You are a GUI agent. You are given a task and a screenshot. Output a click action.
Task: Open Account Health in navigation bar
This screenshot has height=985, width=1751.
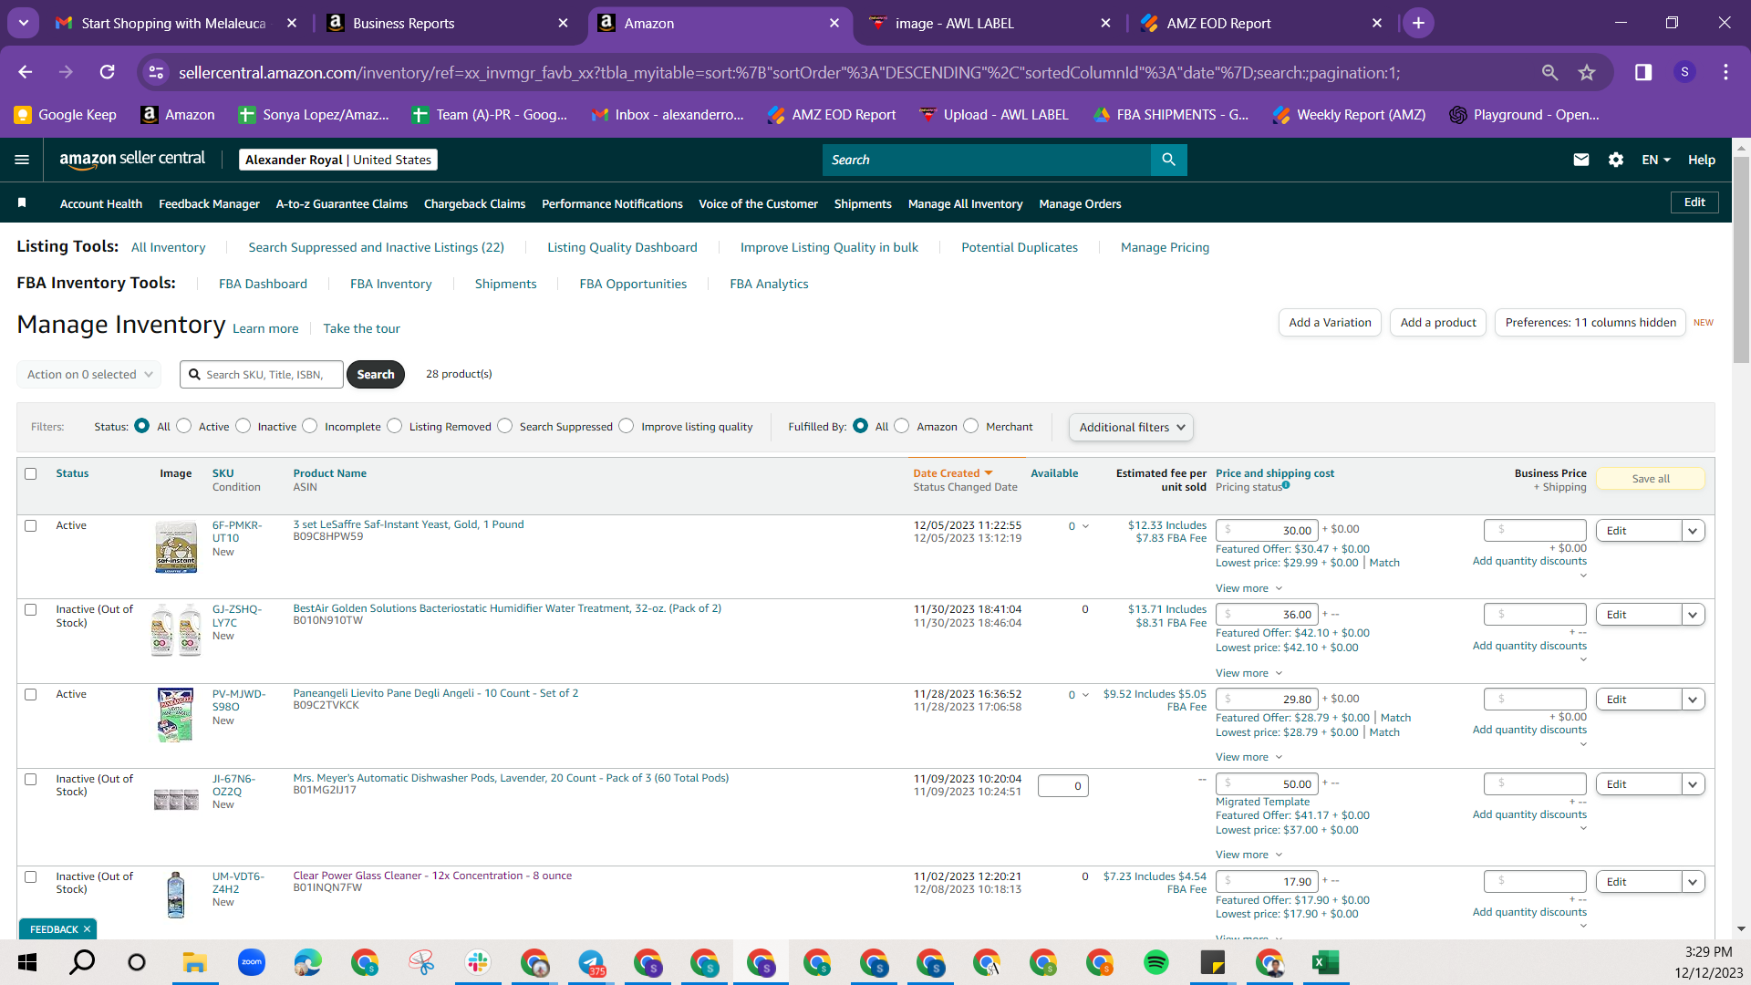pyautogui.click(x=101, y=203)
